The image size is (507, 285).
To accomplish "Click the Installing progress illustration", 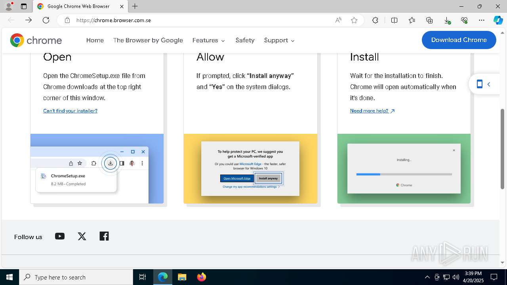I will 404,169.
